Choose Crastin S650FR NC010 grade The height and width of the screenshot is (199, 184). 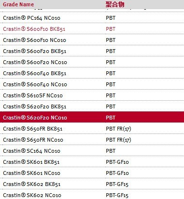point(33,140)
